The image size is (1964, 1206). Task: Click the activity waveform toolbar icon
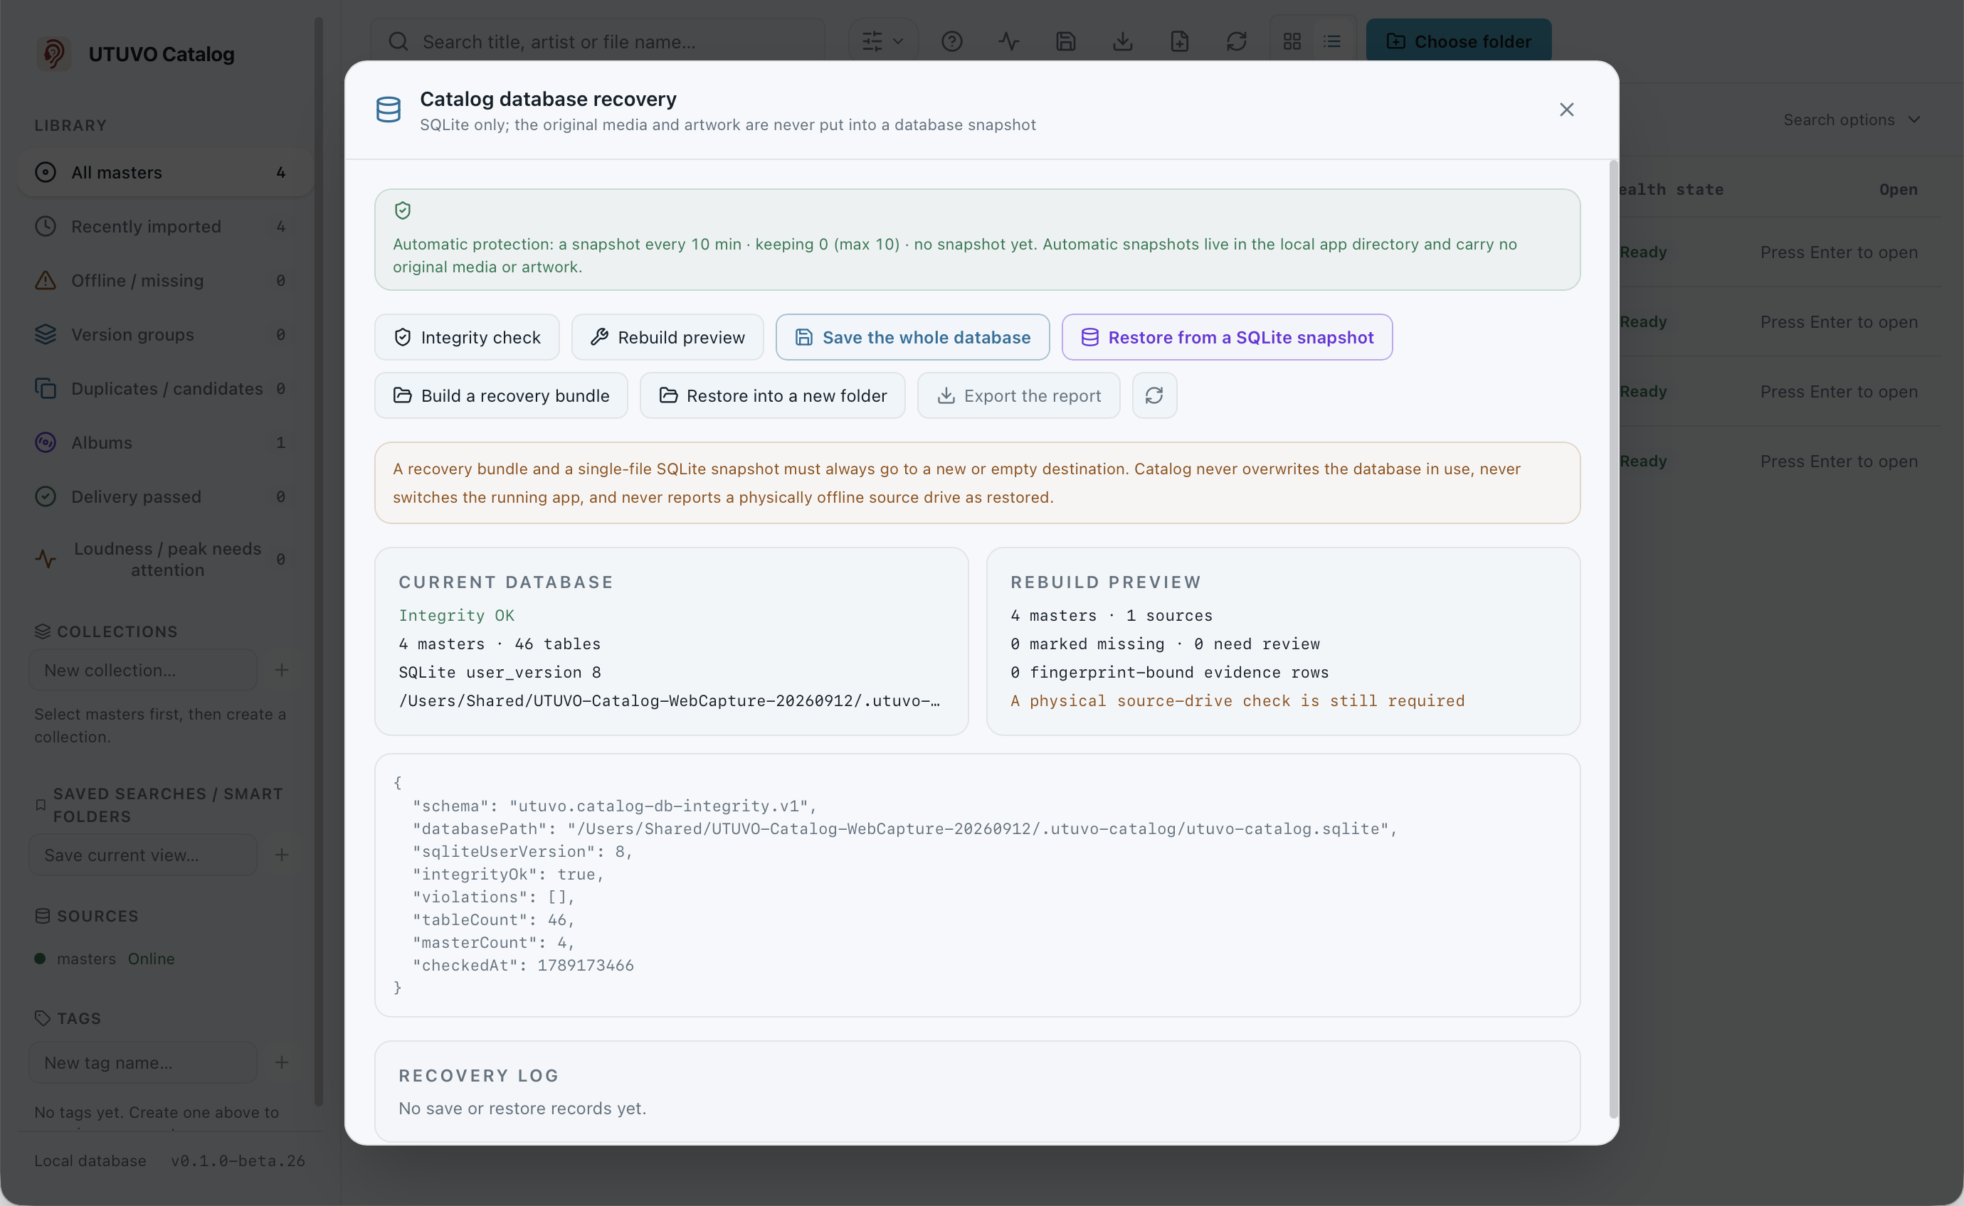click(x=1009, y=41)
